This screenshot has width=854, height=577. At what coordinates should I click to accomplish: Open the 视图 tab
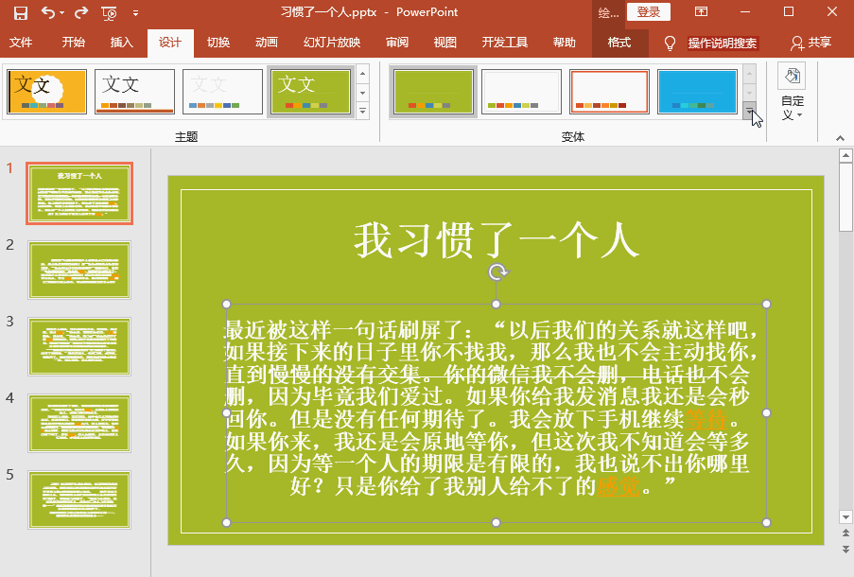[445, 43]
